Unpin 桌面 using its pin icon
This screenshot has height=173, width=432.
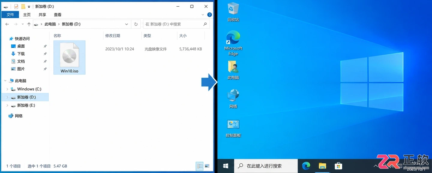(x=45, y=46)
